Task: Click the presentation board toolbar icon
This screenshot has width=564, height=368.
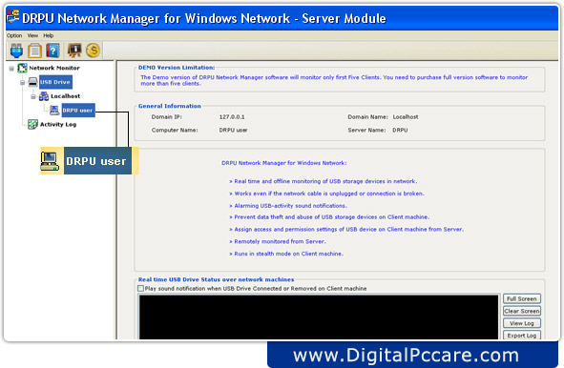Action: [74, 51]
